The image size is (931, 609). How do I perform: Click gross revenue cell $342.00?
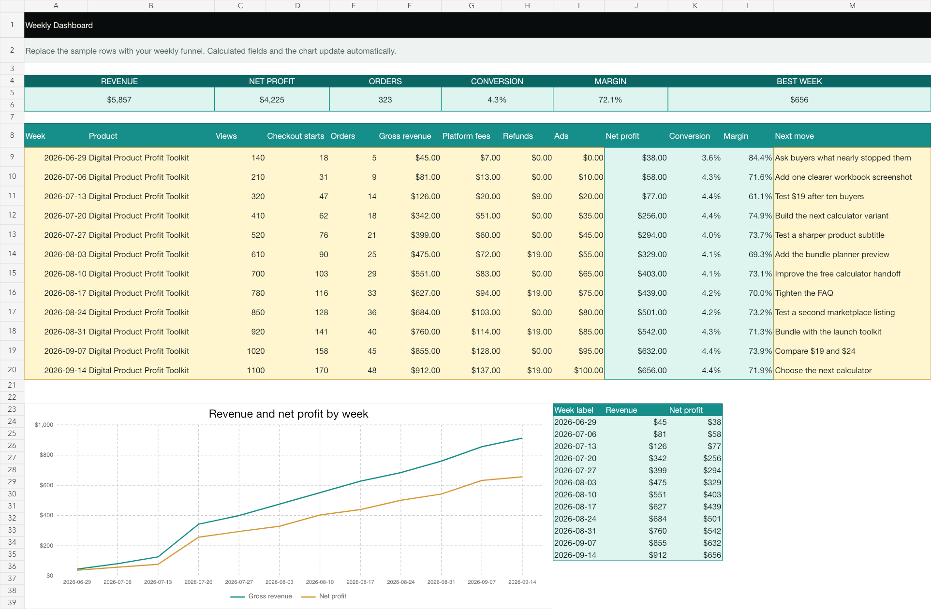tap(409, 216)
